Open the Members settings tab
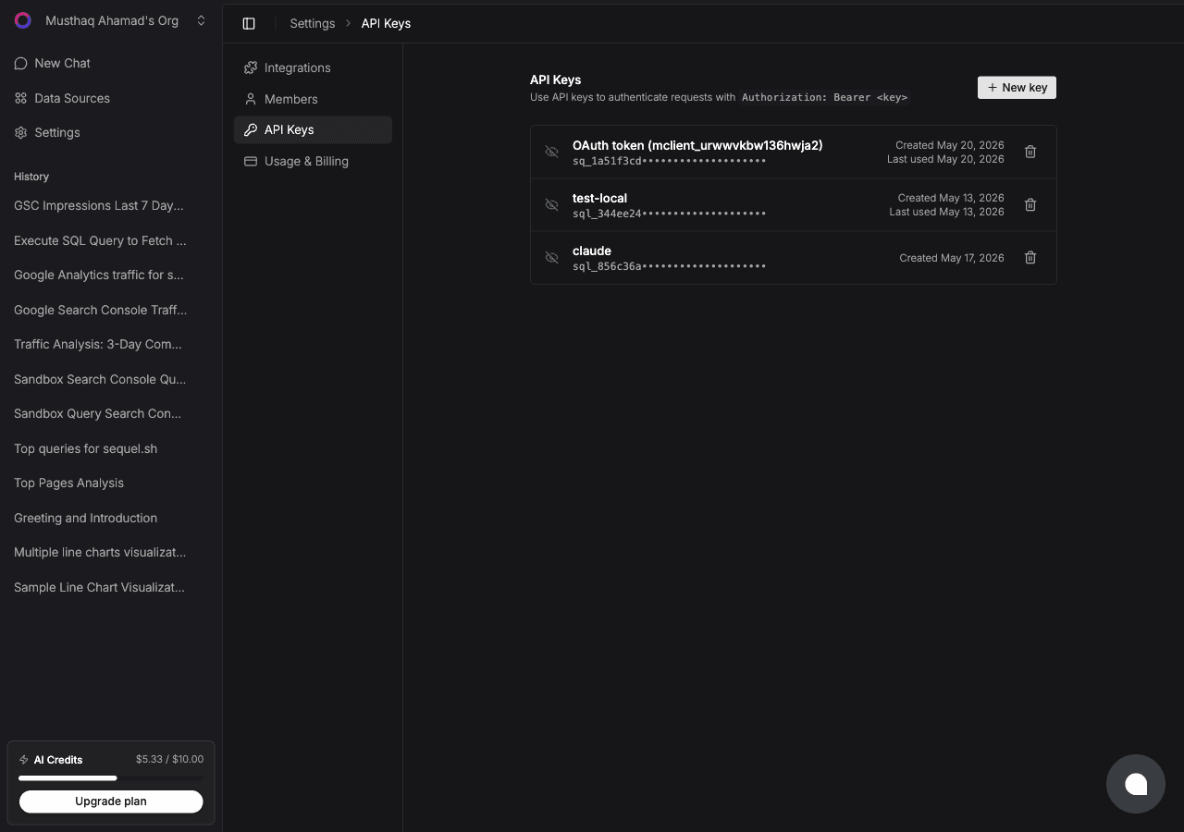This screenshot has height=832, width=1184. (x=313, y=99)
